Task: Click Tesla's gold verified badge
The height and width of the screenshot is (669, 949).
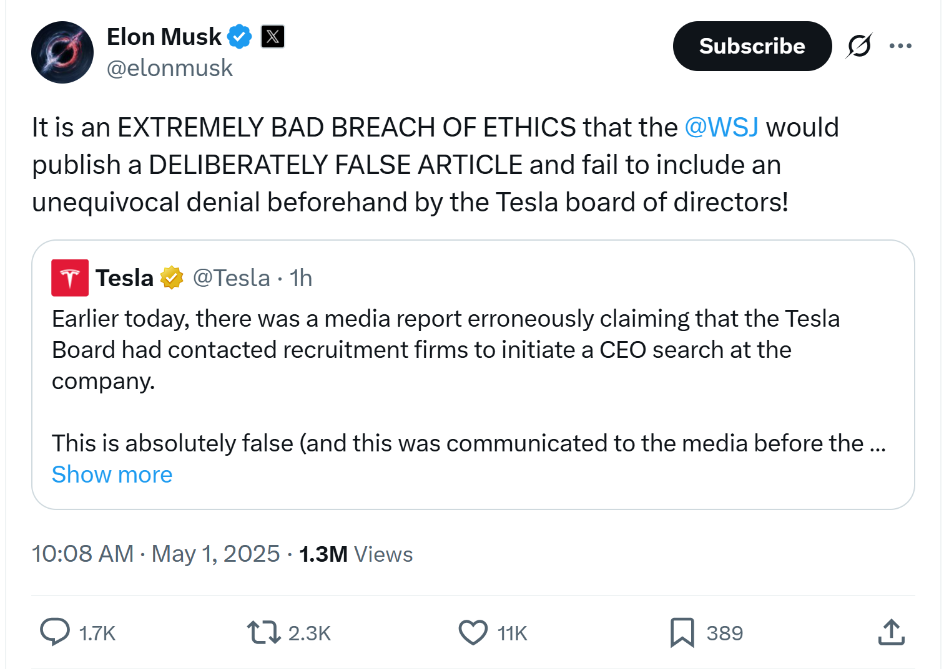Action: pos(172,277)
